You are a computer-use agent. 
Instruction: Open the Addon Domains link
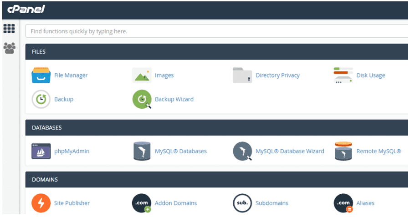point(176,203)
